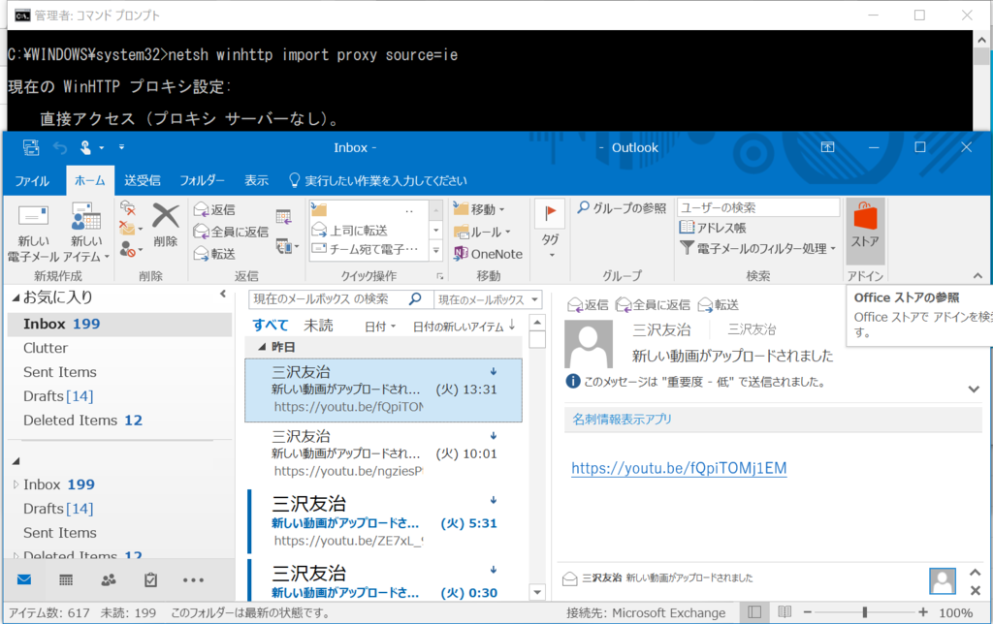Expand the lower mailbox Inbox 199 node

click(x=16, y=484)
